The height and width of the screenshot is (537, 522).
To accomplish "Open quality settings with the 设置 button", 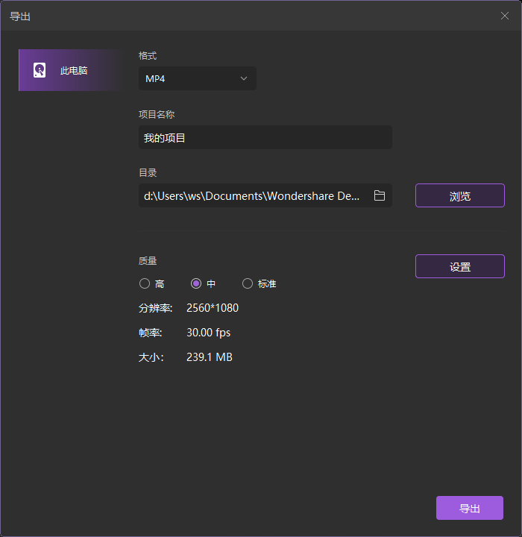I will pyautogui.click(x=459, y=267).
